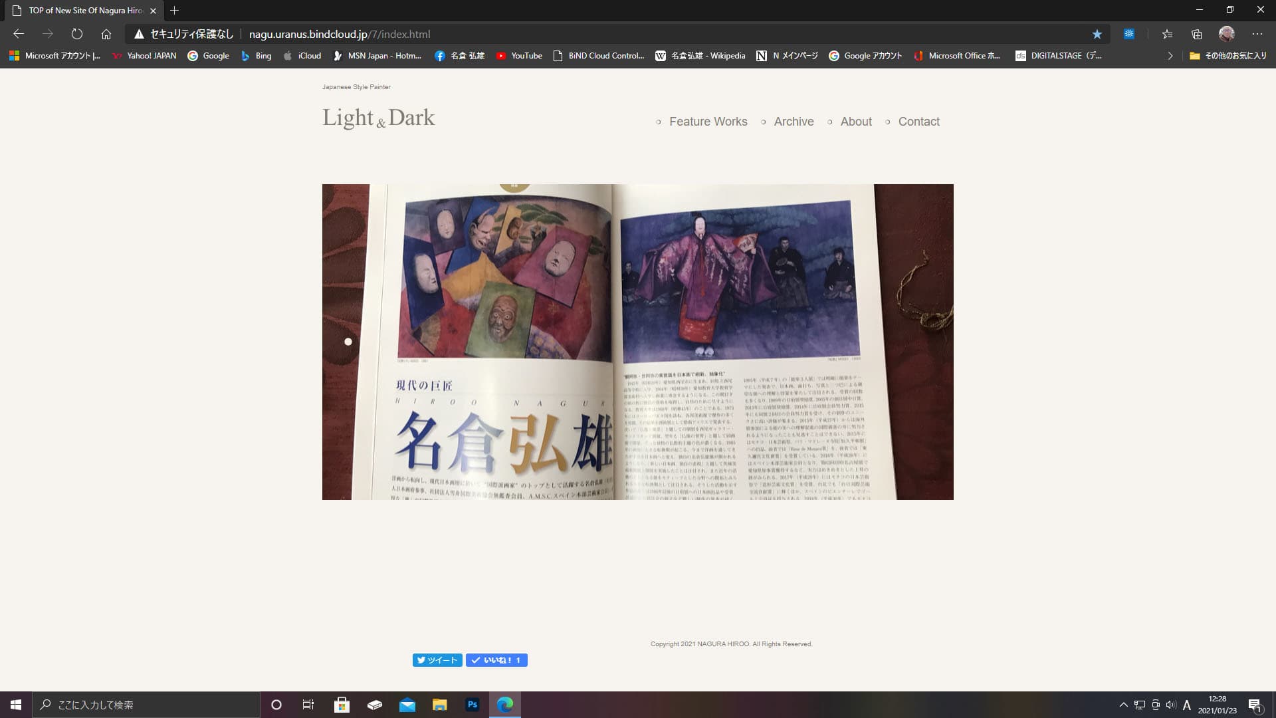Click the home icon in toolbar
Screen dimensions: 1276x718
click(x=106, y=34)
